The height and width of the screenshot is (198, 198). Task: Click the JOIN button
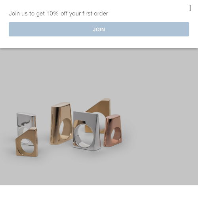click(x=99, y=29)
